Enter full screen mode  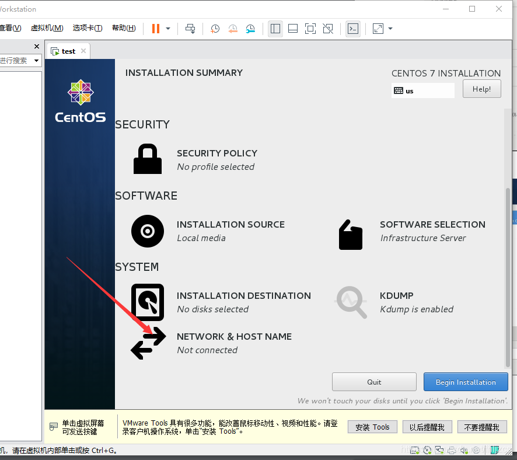click(x=310, y=29)
